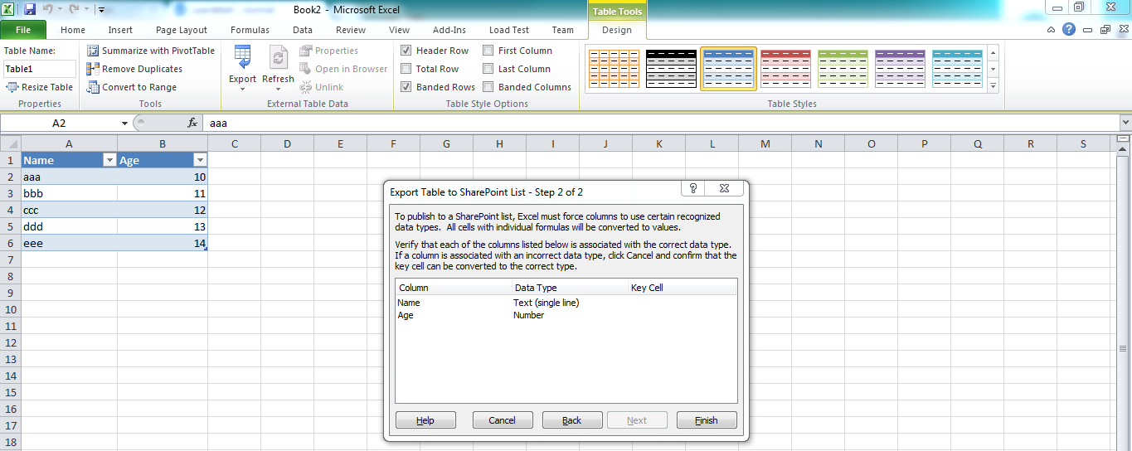Screen dimensions: 1132x451
Task: Switch to the View tab
Action: point(400,30)
